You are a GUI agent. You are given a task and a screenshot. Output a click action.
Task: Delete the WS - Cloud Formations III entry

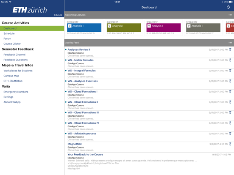230,112
